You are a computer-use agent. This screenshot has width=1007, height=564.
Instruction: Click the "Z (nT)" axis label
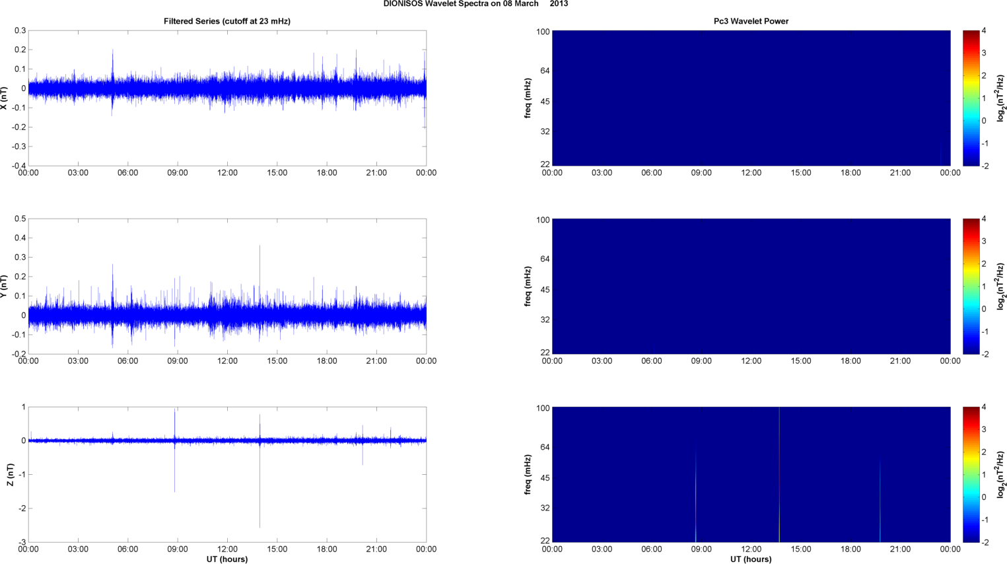(10, 475)
